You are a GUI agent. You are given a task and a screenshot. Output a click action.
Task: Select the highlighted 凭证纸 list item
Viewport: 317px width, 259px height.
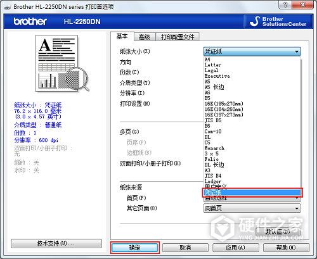tap(252, 193)
